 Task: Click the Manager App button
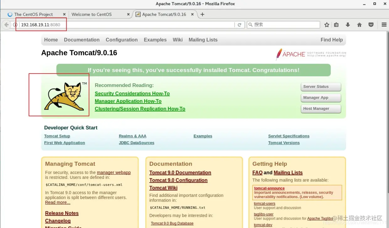321,98
